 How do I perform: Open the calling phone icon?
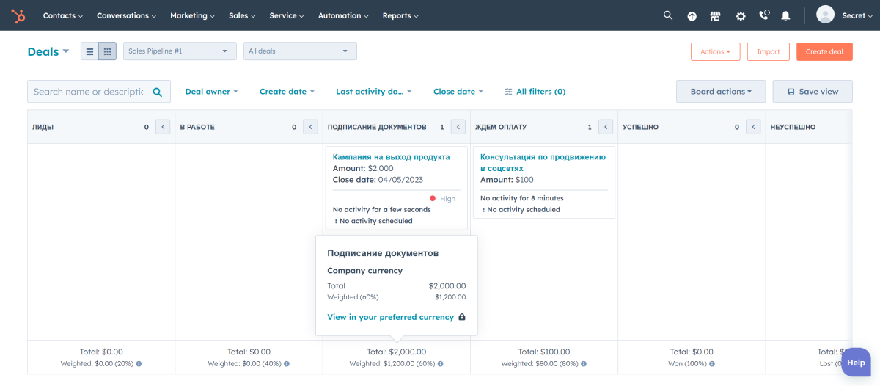(764, 15)
